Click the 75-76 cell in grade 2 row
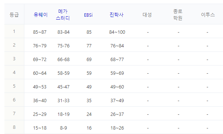The image size is (223, 134). click(64, 46)
